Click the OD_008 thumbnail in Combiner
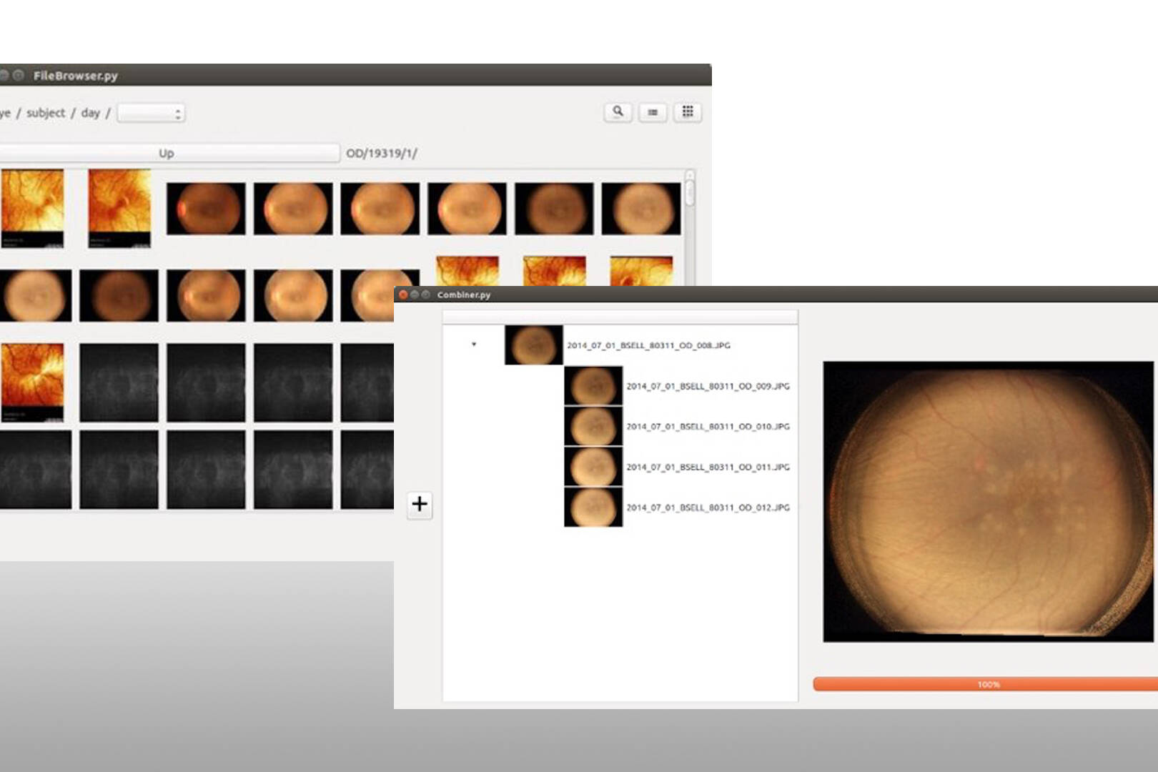The image size is (1158, 772). pyautogui.click(x=533, y=346)
